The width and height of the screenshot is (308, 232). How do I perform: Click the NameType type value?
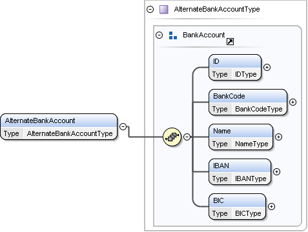(x=252, y=144)
